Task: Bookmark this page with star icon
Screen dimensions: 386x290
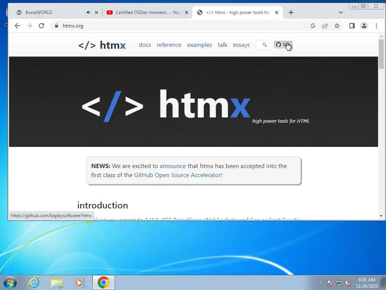Action: [337, 26]
